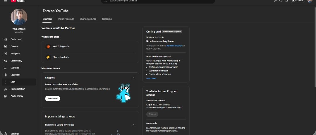316x135 pixels.
Task: Click the Audio library icon
Action: click(6, 96)
